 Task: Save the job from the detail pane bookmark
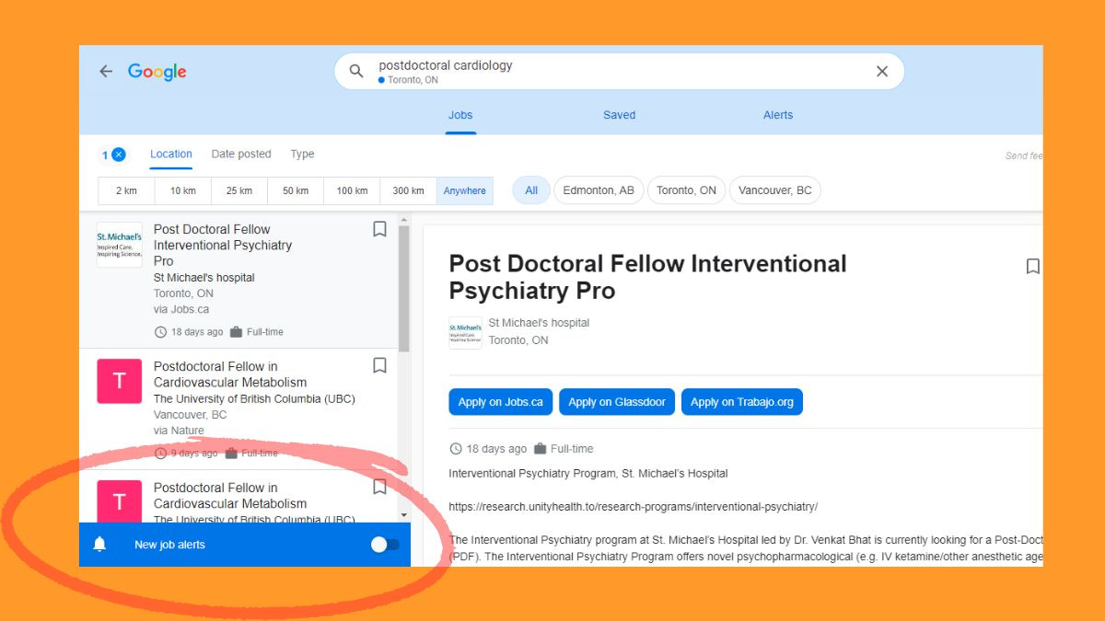pos(1033,266)
